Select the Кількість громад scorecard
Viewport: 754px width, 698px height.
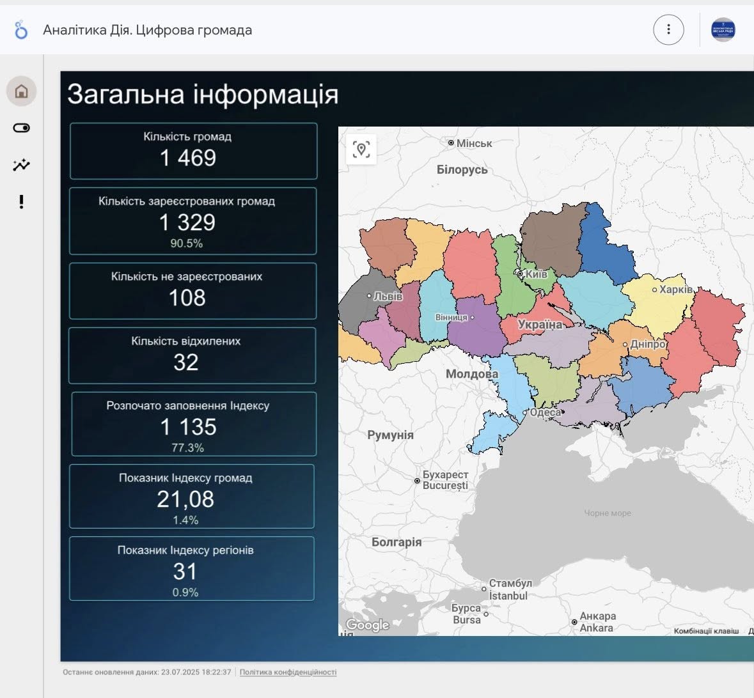coord(193,151)
